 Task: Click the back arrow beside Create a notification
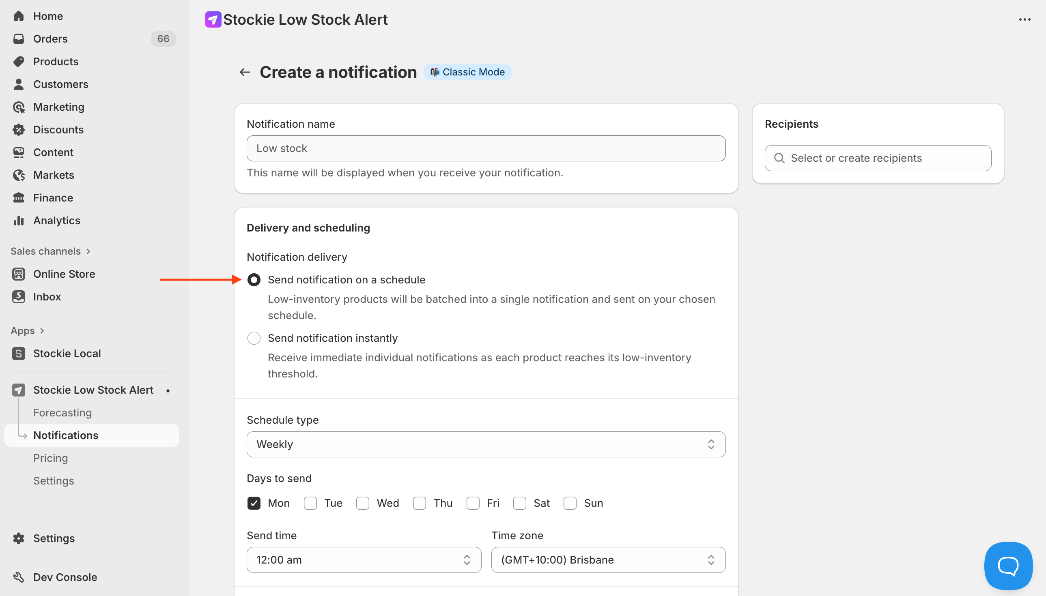[x=245, y=73]
